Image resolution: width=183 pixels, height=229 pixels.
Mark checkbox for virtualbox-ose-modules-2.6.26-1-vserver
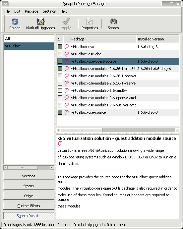pyautogui.click(x=60, y=83)
